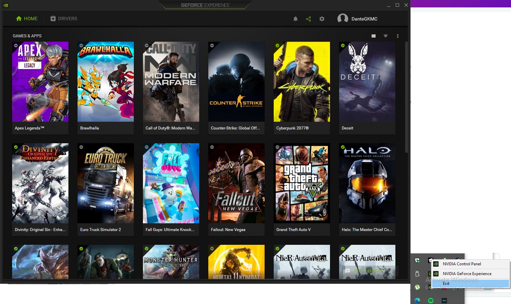Image resolution: width=511 pixels, height=304 pixels.
Task: Choose NVIDIA GeForce Experience from tray menu
Action: pyautogui.click(x=470, y=274)
